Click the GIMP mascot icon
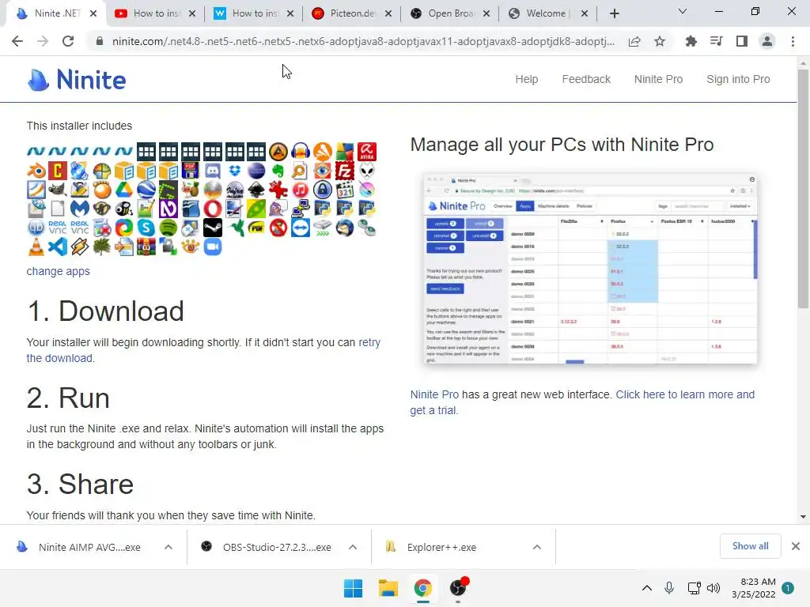The image size is (810, 607). coord(58,190)
